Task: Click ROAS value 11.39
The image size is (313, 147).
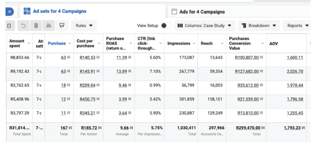Action: coord(122,58)
